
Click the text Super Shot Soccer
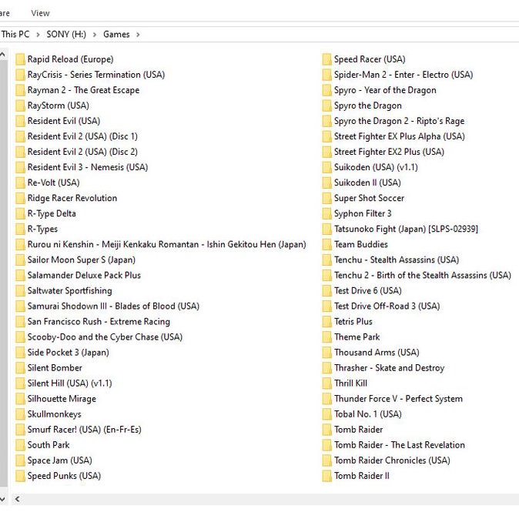click(x=369, y=198)
